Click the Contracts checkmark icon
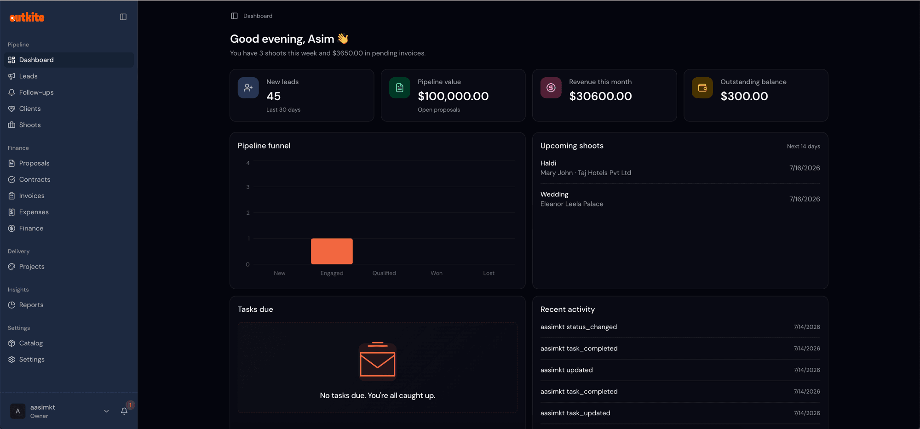Viewport: 920px width, 429px height. (11, 179)
